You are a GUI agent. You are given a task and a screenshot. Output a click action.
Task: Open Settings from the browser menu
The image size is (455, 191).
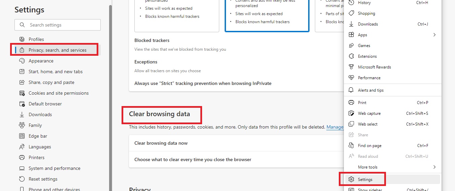[365, 179]
